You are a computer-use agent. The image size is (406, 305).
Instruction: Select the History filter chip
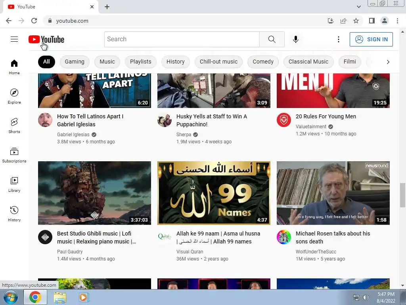pos(176,62)
